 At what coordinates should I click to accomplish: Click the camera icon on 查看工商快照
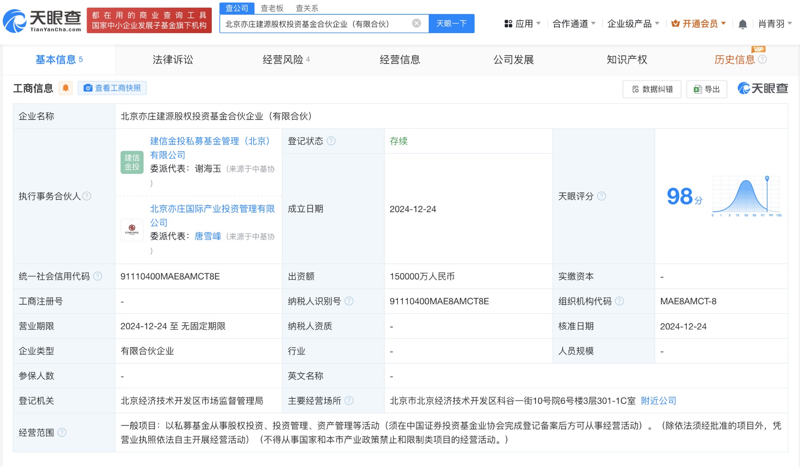pos(88,88)
